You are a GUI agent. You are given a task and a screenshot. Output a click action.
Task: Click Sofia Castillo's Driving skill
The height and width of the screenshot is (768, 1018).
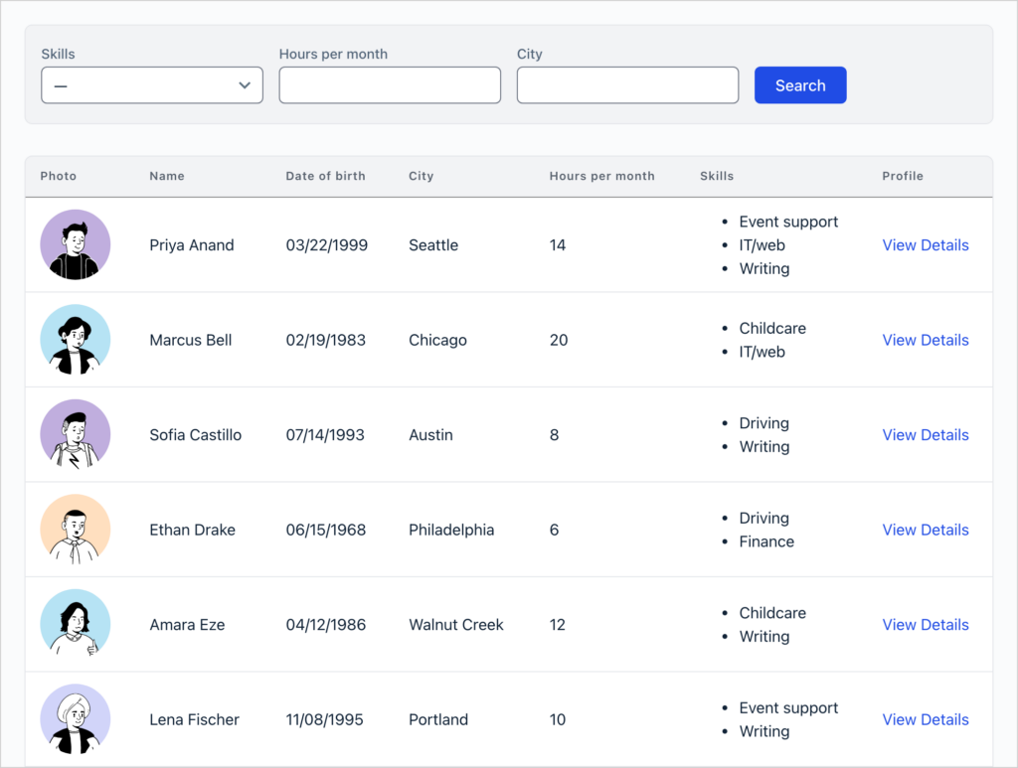763,423
